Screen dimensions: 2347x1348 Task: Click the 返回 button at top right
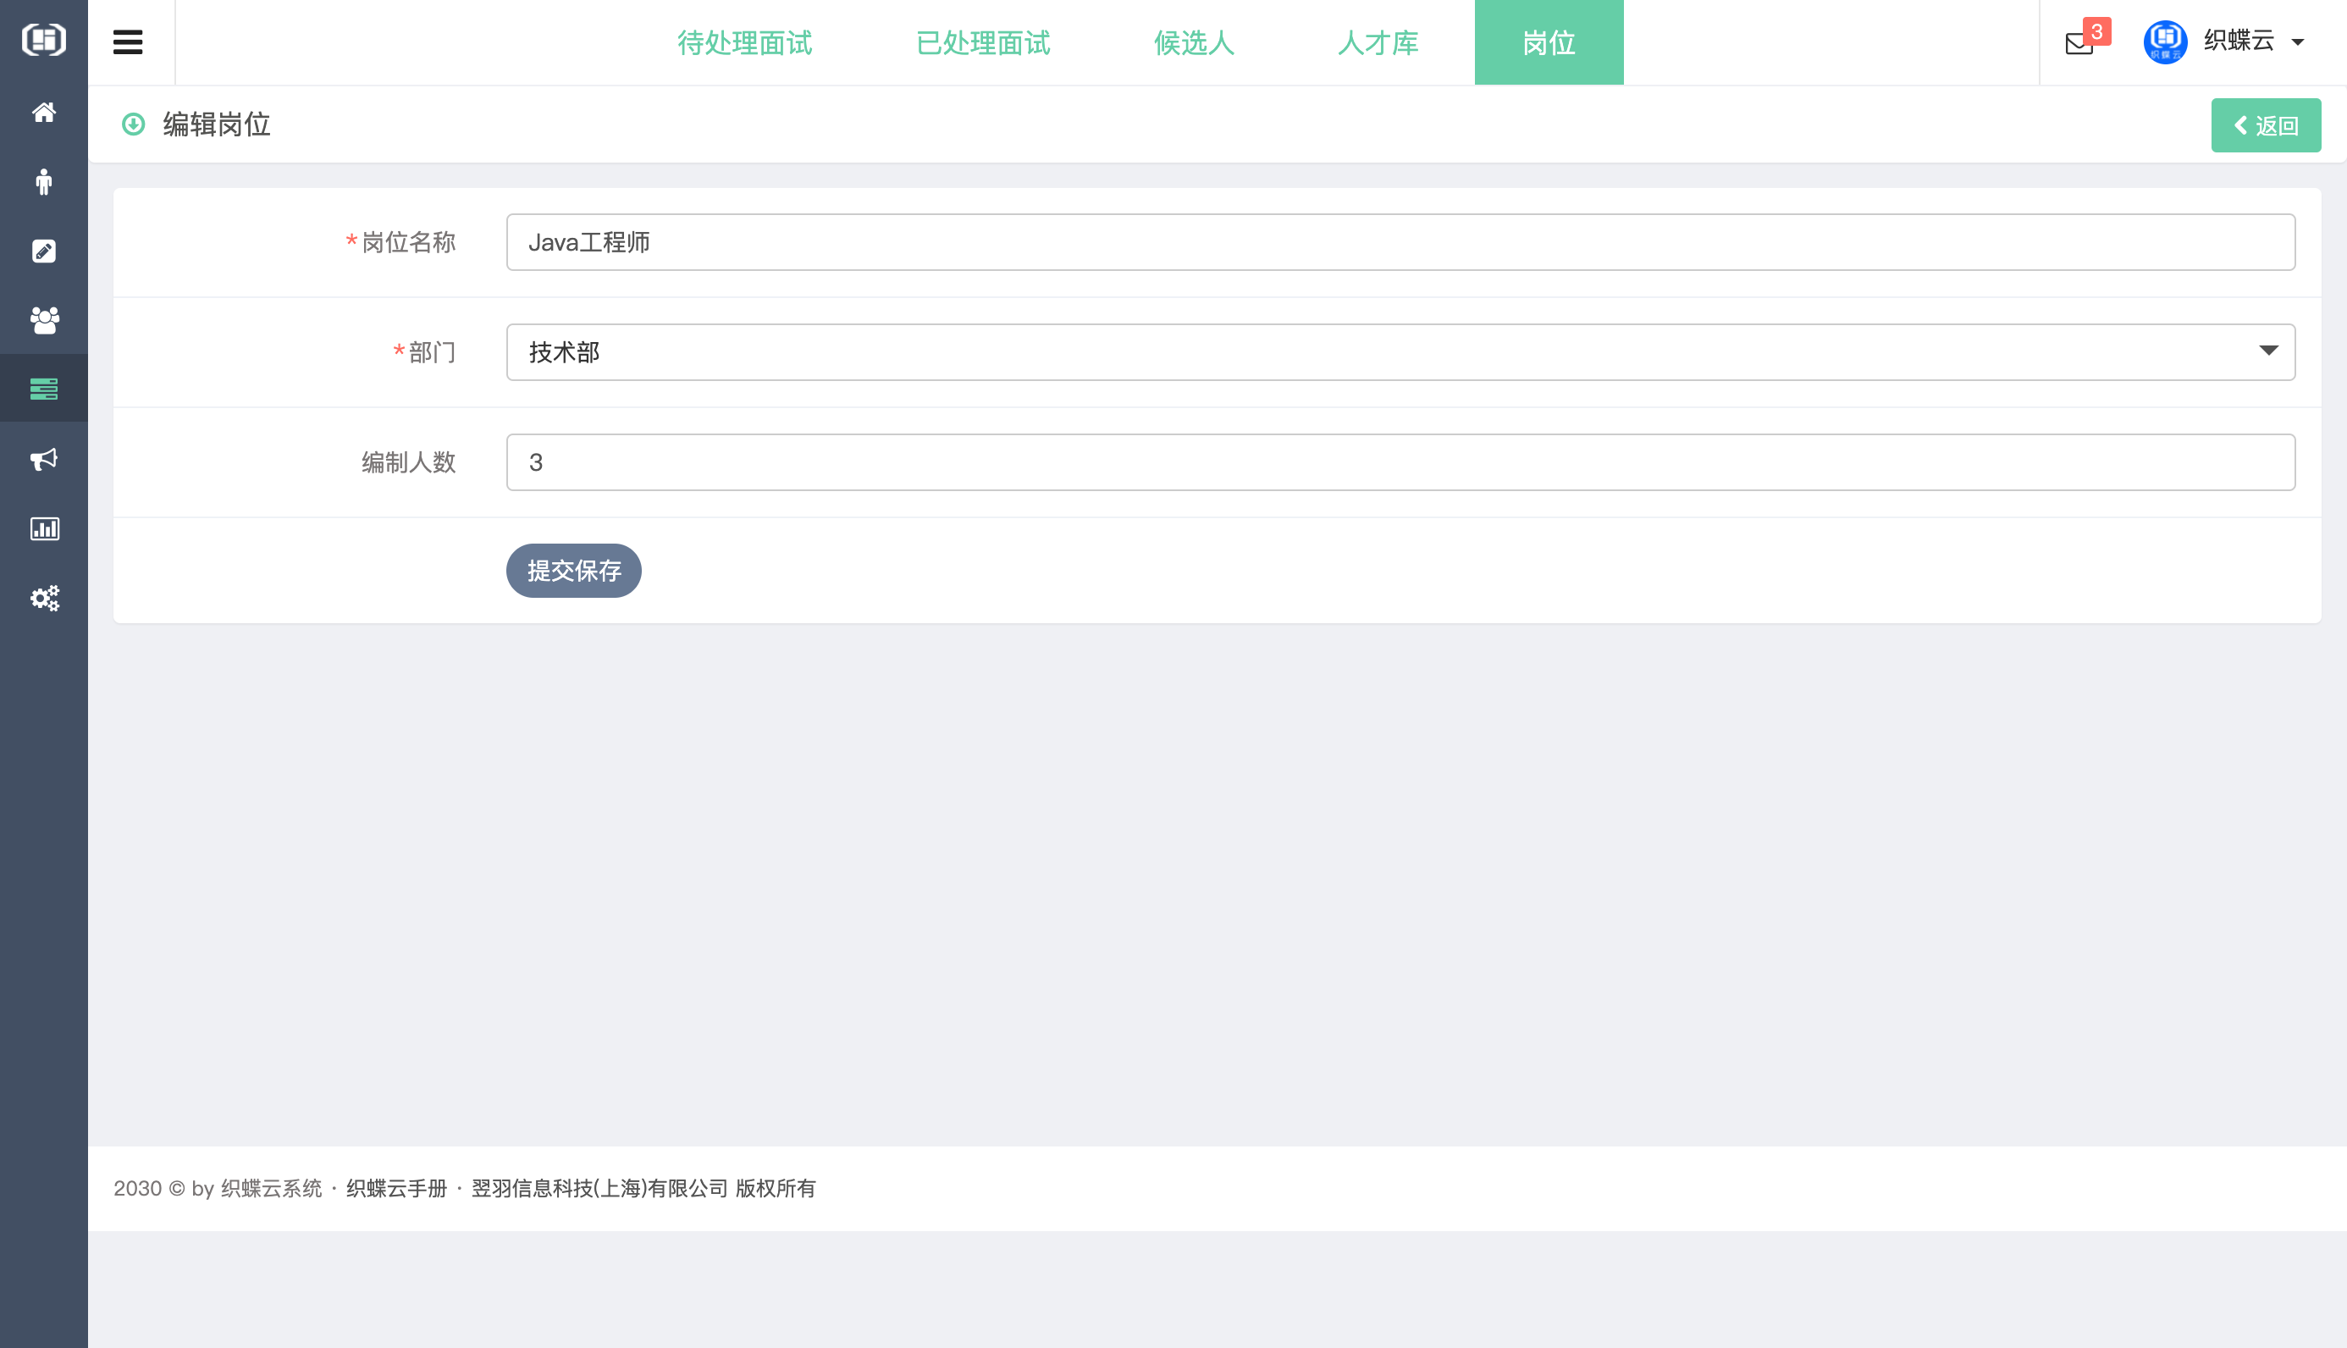pyautogui.click(x=2266, y=124)
